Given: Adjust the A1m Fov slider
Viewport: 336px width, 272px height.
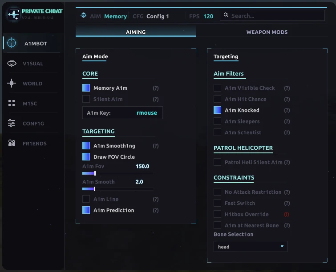Looking at the screenshot, I should point(118,173).
